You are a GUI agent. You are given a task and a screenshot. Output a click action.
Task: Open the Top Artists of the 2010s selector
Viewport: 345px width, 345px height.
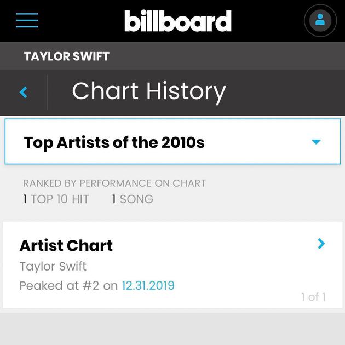(x=164, y=142)
